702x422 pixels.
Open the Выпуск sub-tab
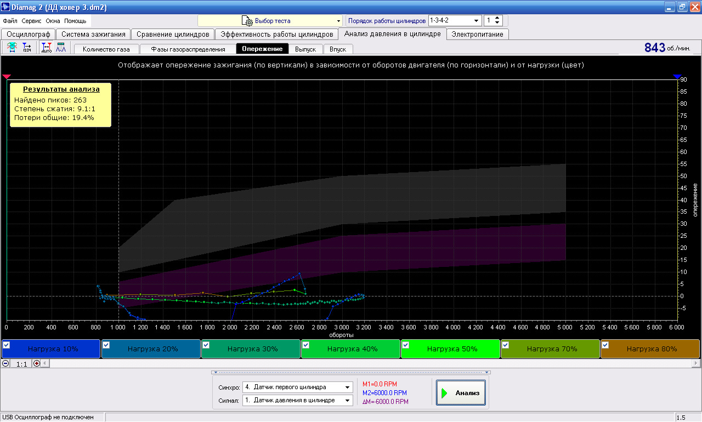(305, 49)
